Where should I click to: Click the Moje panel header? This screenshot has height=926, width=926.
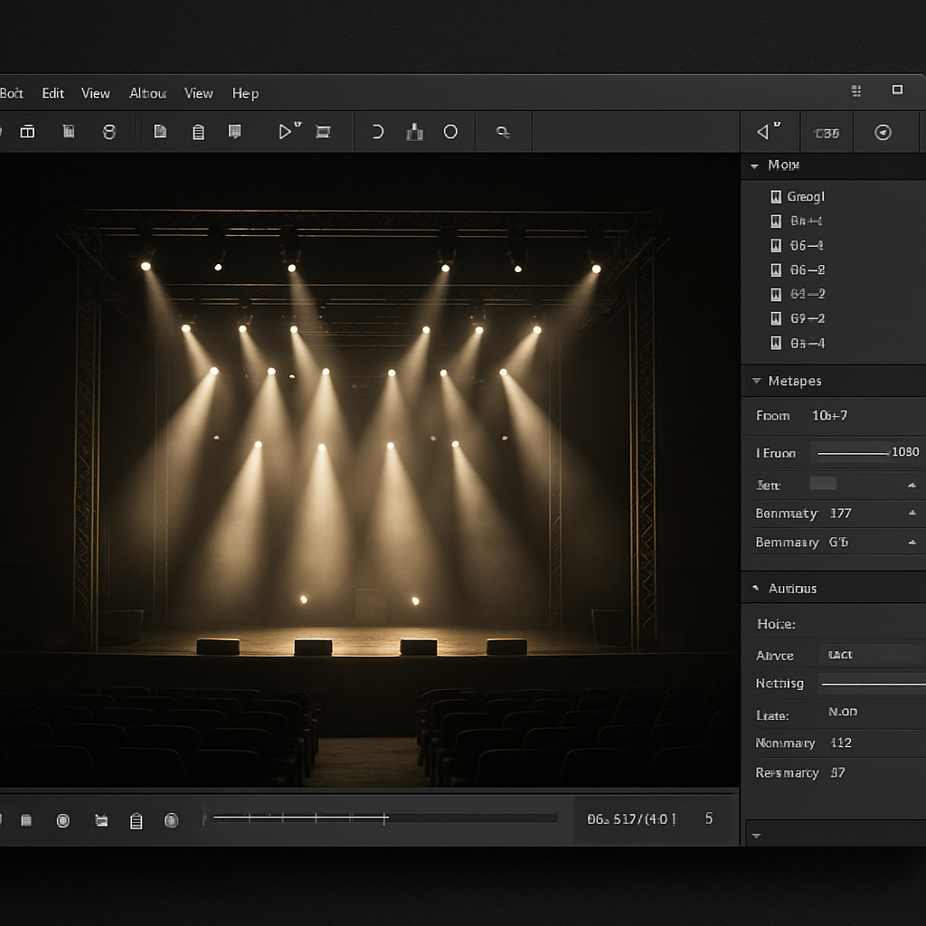[x=785, y=165]
